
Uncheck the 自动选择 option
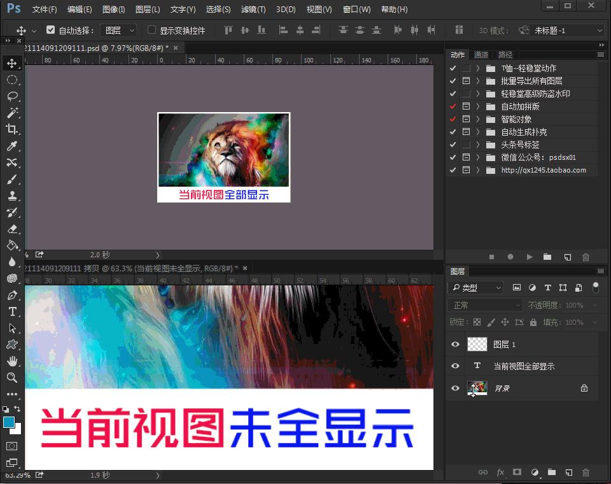click(x=50, y=29)
